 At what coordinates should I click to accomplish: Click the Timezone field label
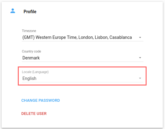[29, 31]
